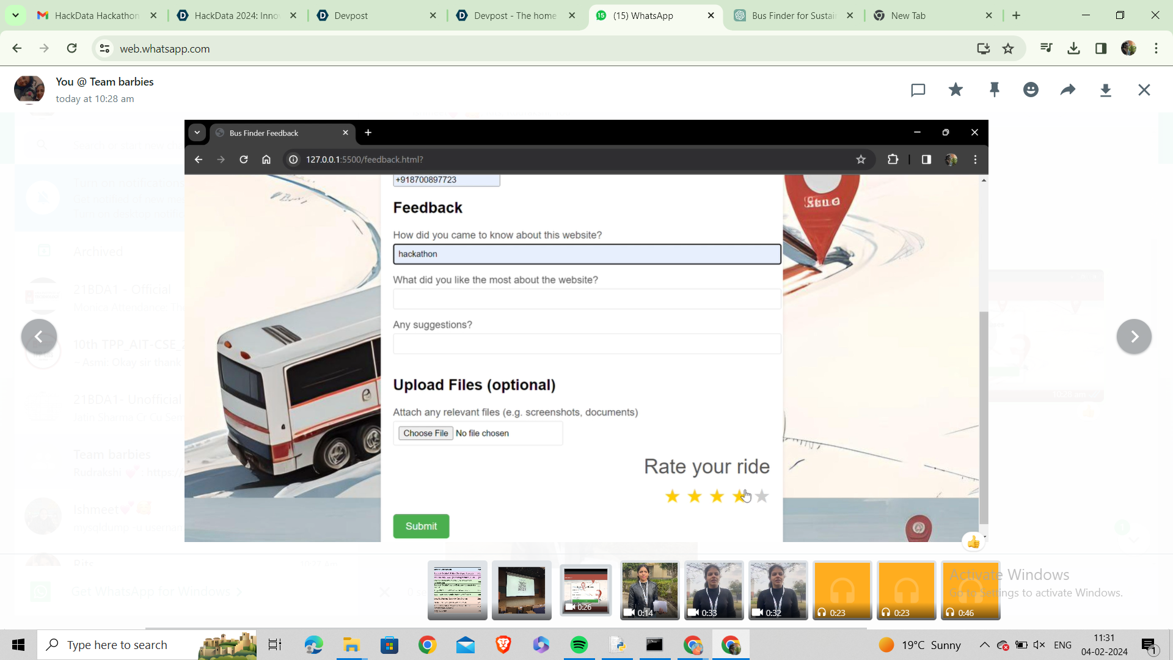This screenshot has height=660, width=1173.
Task: Forward the media using arrow icon
Action: tap(1068, 90)
